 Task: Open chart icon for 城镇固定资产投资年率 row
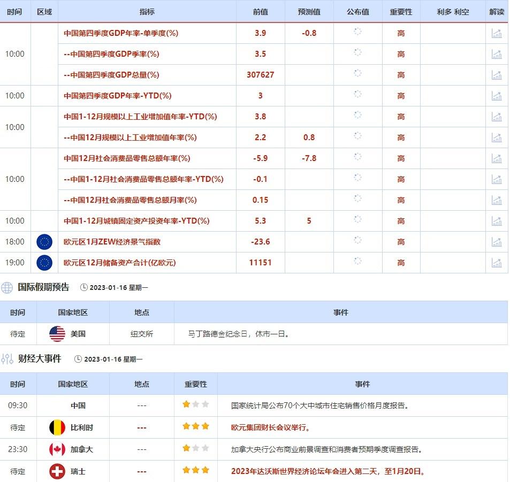coord(497,221)
